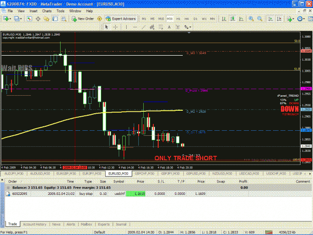This screenshot has width=313, height=235.
Task: Switch timeframe to M5
Action: point(152,19)
